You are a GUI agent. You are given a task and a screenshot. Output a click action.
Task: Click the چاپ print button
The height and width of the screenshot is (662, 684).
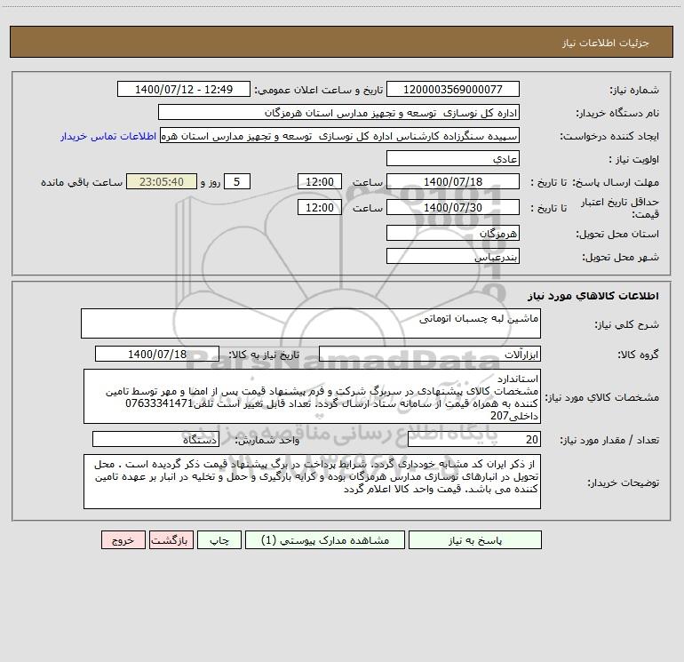click(x=219, y=540)
